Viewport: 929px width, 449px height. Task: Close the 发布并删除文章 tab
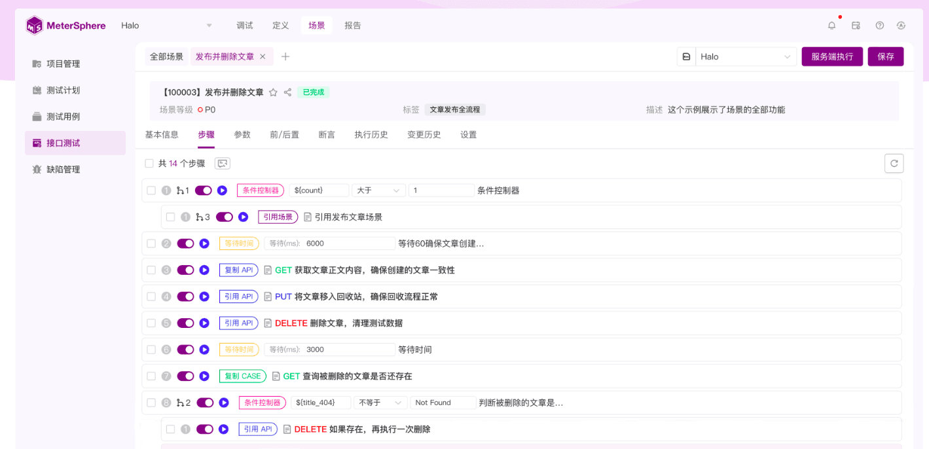pyautogui.click(x=263, y=57)
